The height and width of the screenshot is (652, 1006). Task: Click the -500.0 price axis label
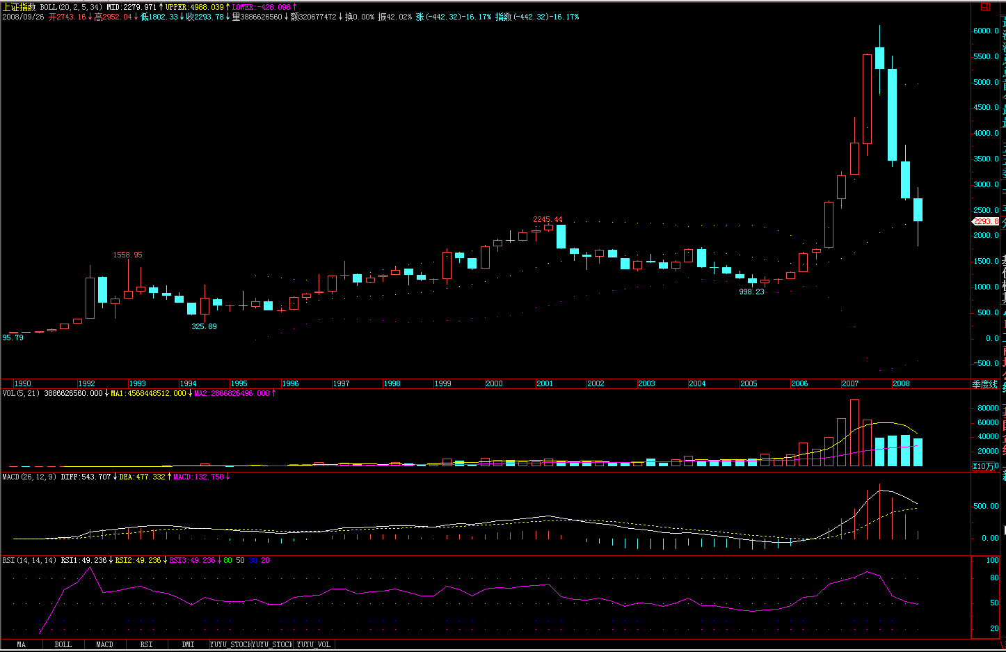click(986, 363)
